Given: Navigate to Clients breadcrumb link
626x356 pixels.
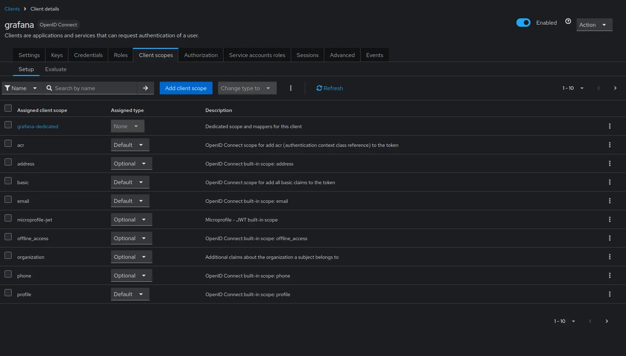Looking at the screenshot, I should 12,9.
